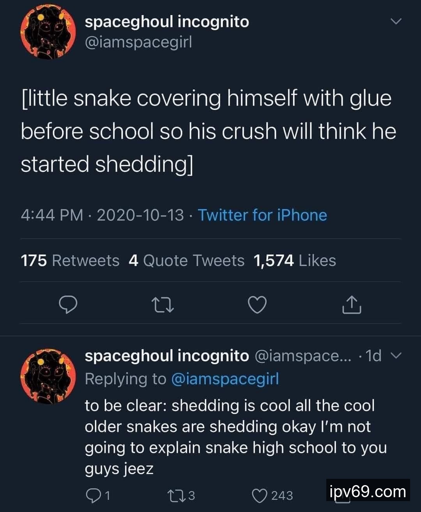The width and height of the screenshot is (421, 512).
Task: Open the main tweet's chevron options menu
Action: pyautogui.click(x=396, y=22)
